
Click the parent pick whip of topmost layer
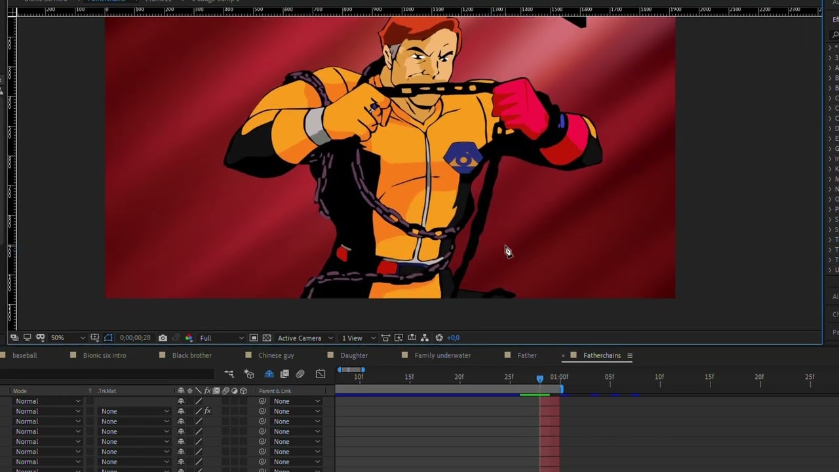(262, 401)
